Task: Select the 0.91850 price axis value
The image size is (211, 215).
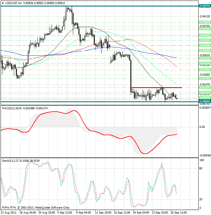Action: coord(205,75)
